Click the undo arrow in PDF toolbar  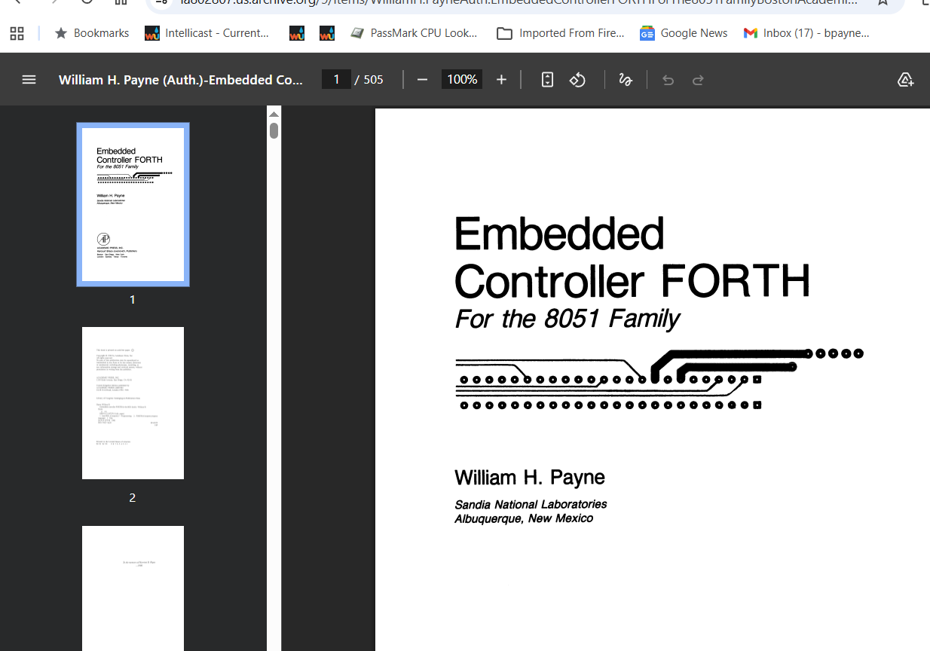pyautogui.click(x=668, y=80)
